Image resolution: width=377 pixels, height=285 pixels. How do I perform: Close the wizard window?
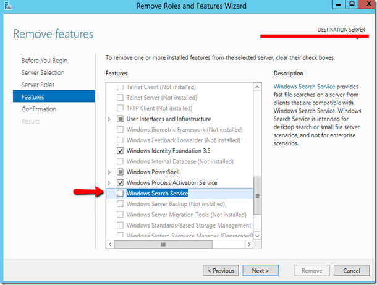tap(368, 4)
